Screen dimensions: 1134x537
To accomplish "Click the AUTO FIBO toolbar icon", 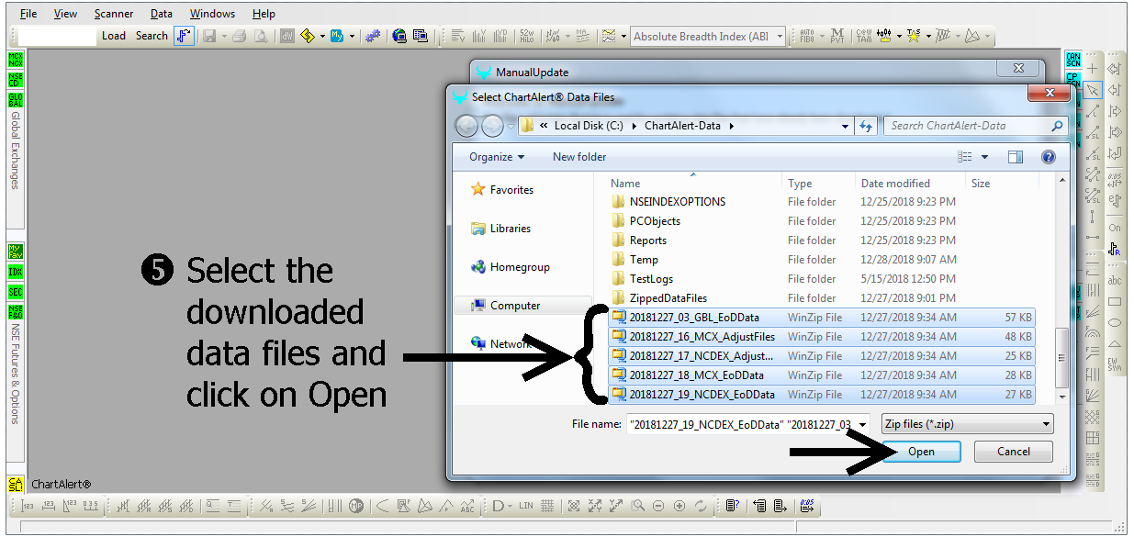I will tap(807, 36).
